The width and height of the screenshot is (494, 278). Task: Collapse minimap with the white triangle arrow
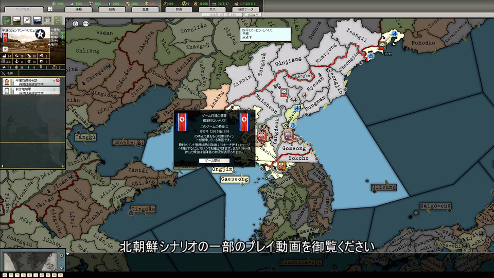click(x=67, y=254)
